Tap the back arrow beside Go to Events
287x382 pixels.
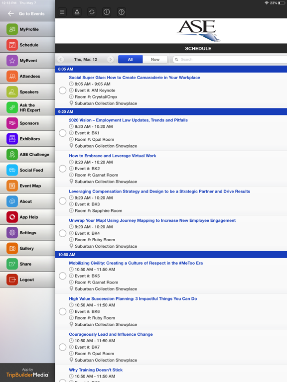coord(11,13)
